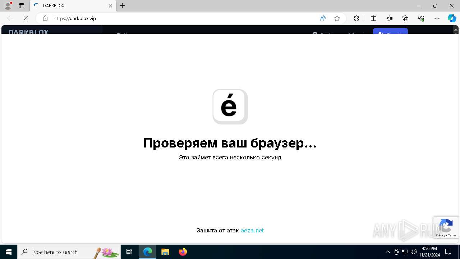Open the notification center
The height and width of the screenshot is (259, 460).
(448, 252)
